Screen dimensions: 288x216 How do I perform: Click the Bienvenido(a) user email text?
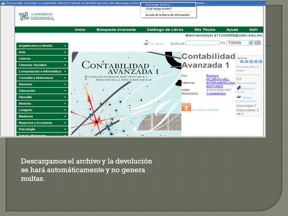tap(224, 35)
